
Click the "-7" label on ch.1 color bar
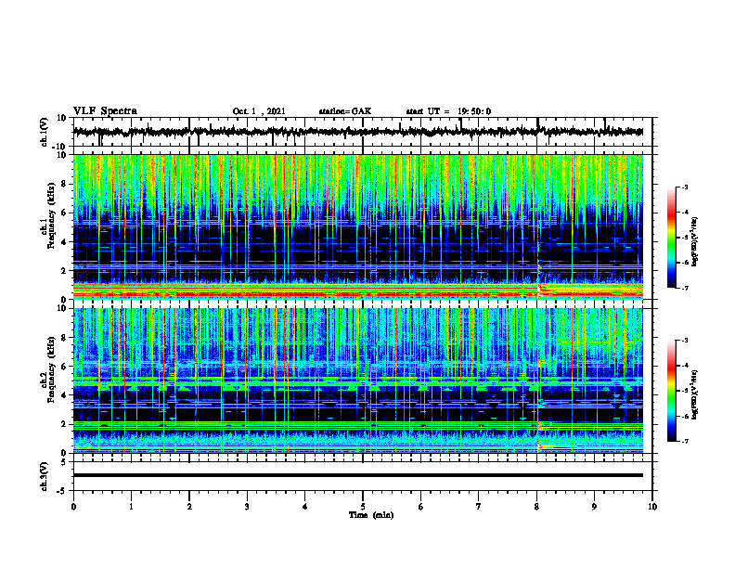[x=684, y=288]
